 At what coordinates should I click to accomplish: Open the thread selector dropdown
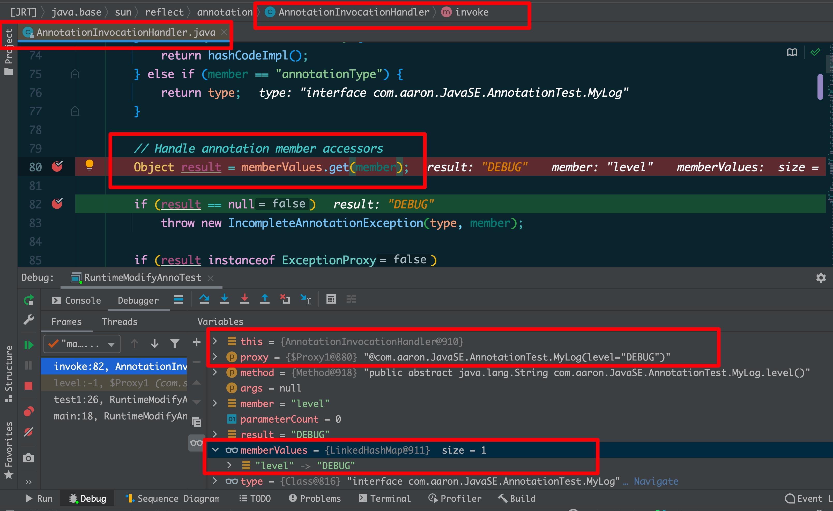[82, 344]
